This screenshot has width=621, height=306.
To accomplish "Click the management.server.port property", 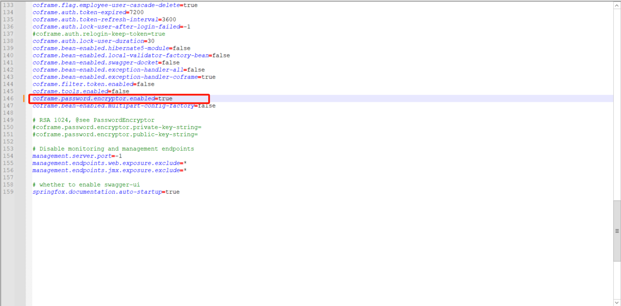I will click(x=71, y=156).
